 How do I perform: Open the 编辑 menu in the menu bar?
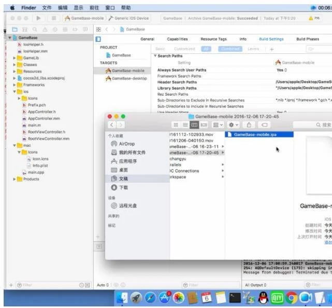[x=63, y=8]
